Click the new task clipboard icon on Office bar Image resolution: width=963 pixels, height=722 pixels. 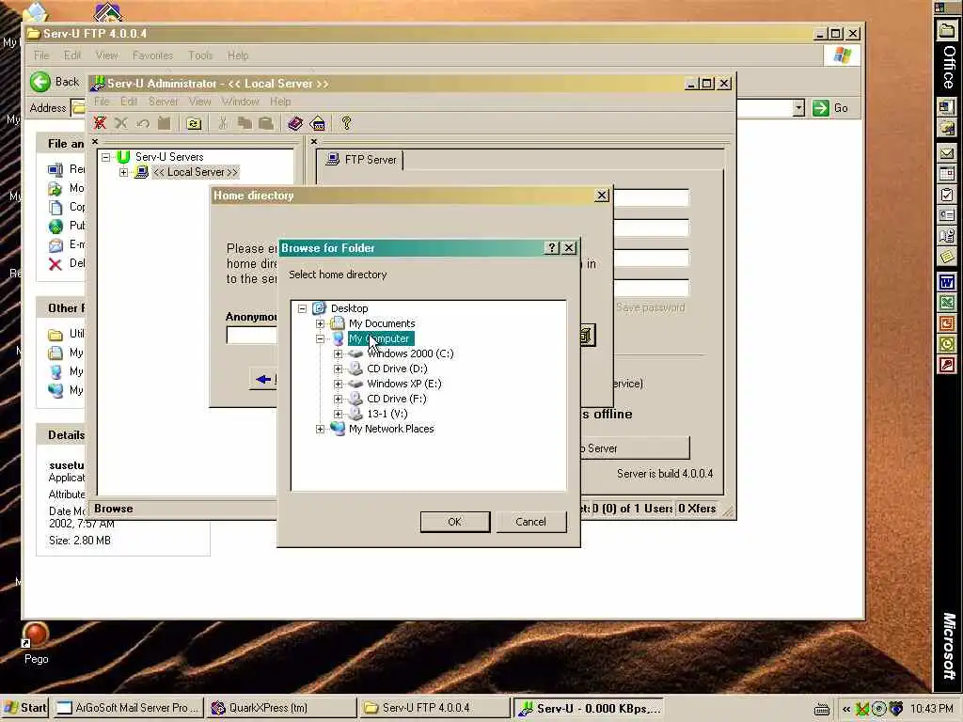[x=946, y=195]
